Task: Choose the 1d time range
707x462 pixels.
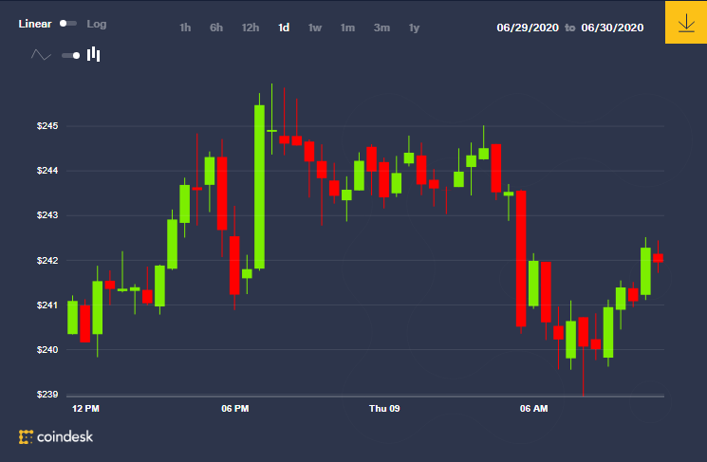Action: tap(284, 28)
